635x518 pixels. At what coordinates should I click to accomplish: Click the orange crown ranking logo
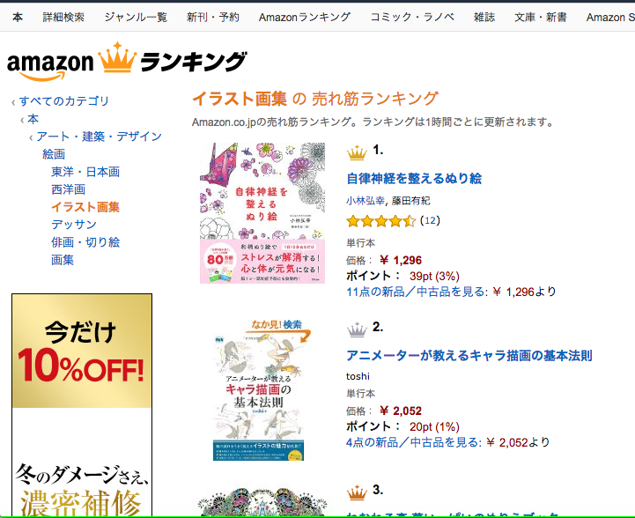[117, 57]
